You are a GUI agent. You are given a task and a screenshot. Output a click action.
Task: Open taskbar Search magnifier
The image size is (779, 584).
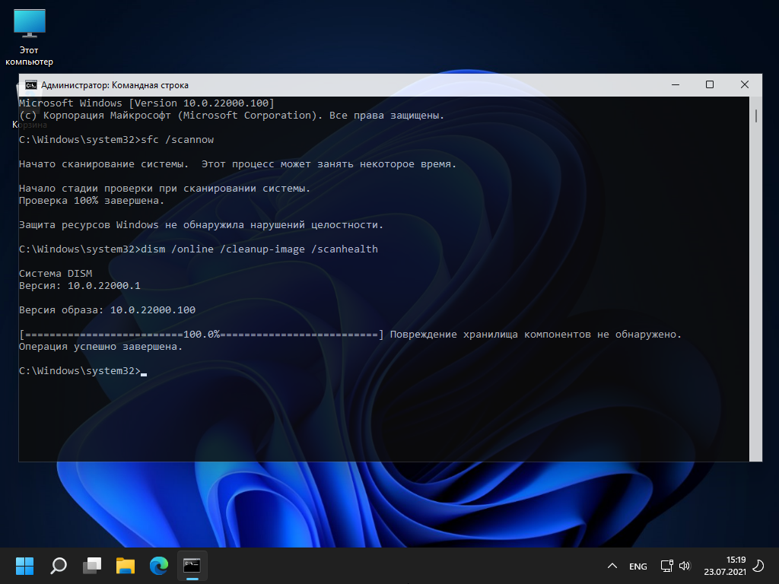click(x=59, y=566)
